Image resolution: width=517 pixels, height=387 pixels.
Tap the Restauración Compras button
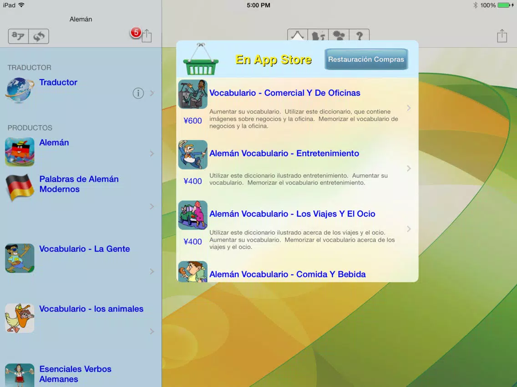[366, 59]
